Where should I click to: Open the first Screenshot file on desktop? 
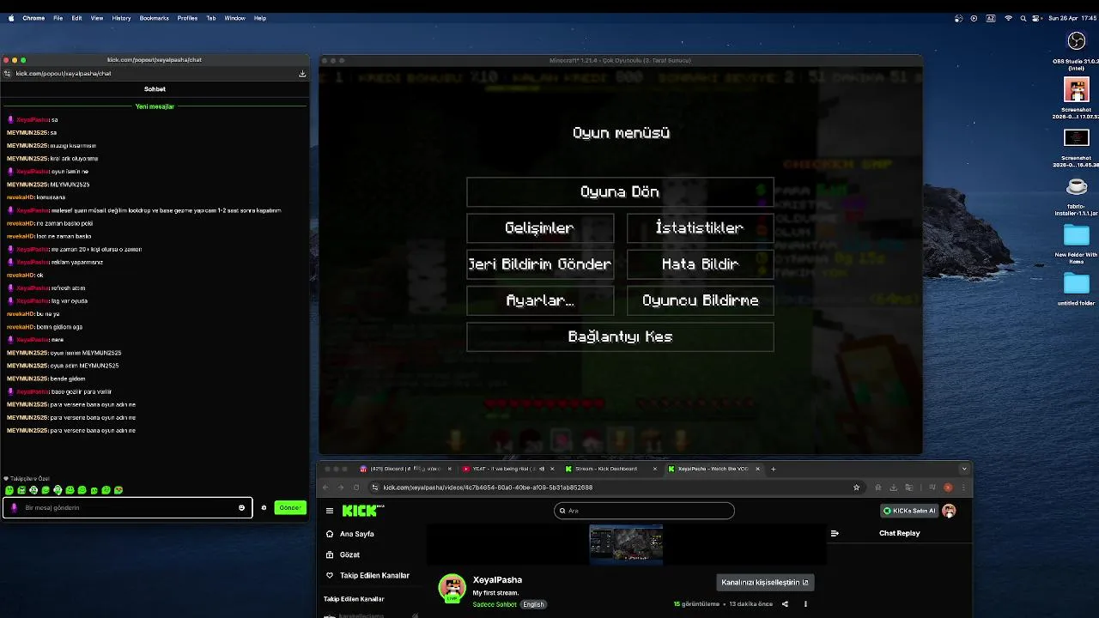1076,89
